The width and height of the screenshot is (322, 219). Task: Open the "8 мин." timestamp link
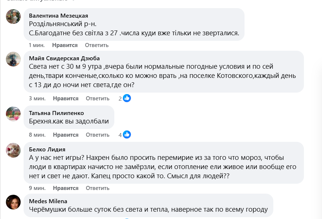(x=37, y=135)
